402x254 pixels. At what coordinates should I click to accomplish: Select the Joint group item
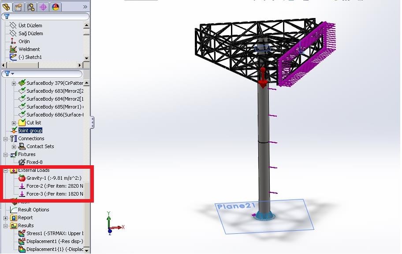pos(30,131)
